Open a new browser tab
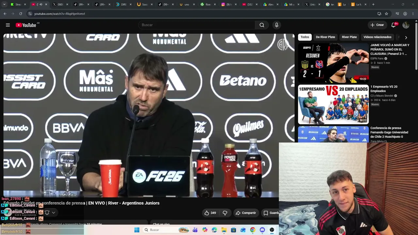Viewport: 418px width, 235px height. point(373,5)
